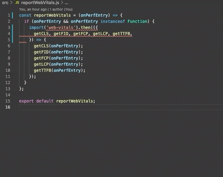Click '1 author (You)' CodeLens text
223x177 pixels.
(61, 10)
